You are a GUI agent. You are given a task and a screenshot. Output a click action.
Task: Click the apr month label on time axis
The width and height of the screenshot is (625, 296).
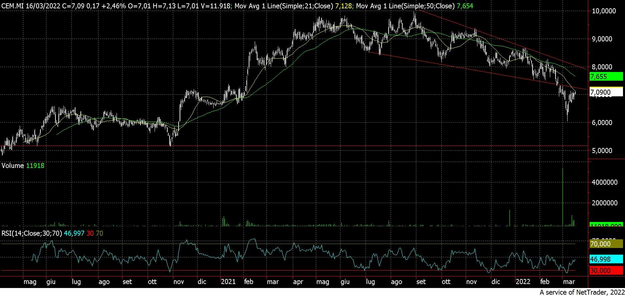(298, 282)
